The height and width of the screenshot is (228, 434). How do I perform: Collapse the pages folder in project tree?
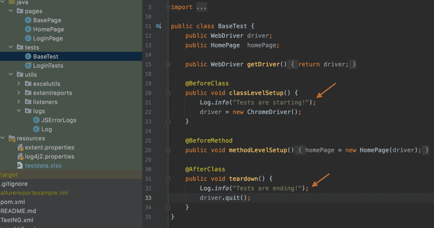10,11
